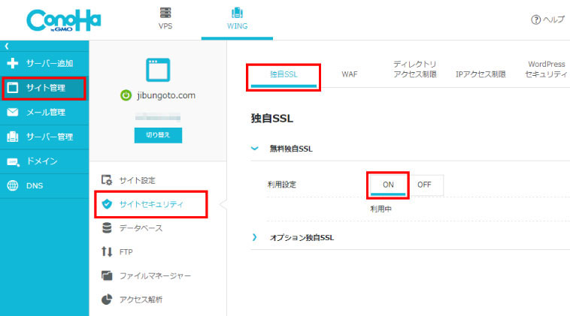Click the データベース database icon
The image size is (570, 316).
[x=107, y=227]
